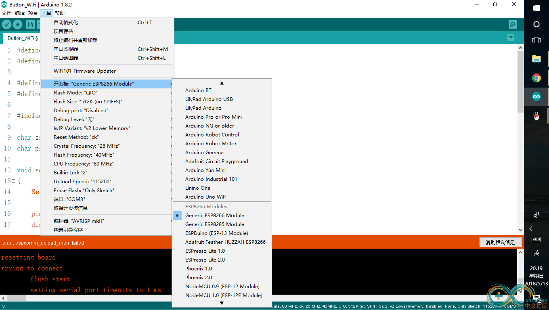The width and height of the screenshot is (549, 310).
Task: Select Adafruit Circuit Playground board
Action: point(222,161)
